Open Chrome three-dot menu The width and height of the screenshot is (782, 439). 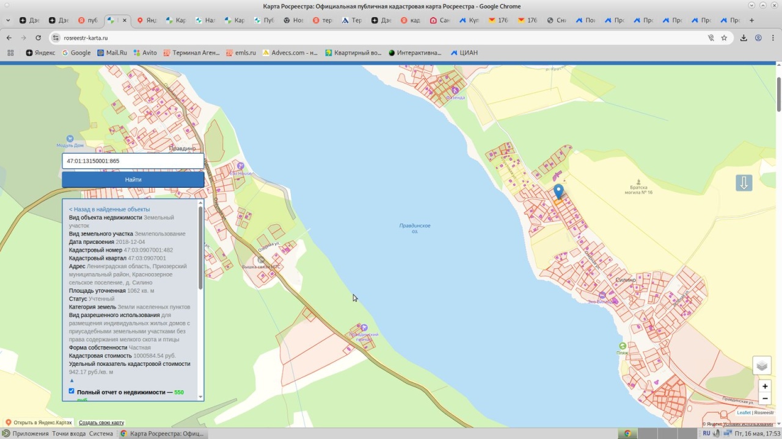click(772, 38)
